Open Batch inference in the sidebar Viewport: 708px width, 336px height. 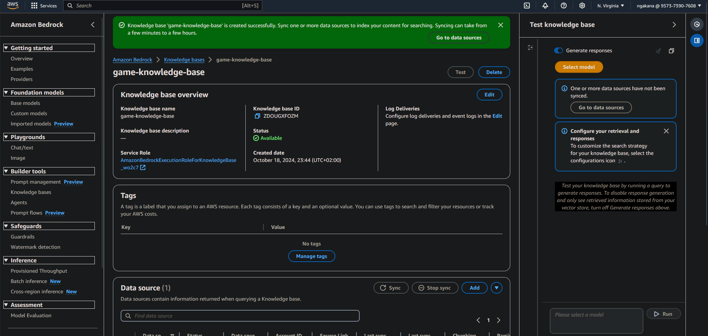[29, 281]
